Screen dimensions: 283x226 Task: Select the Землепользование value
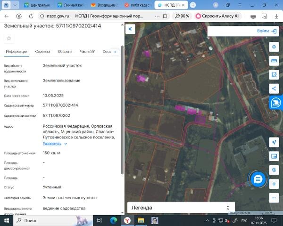(x=61, y=81)
